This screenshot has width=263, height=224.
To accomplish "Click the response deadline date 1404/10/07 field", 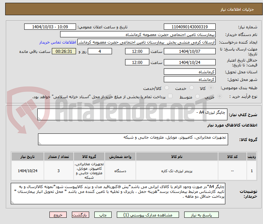I will click(189, 52).
